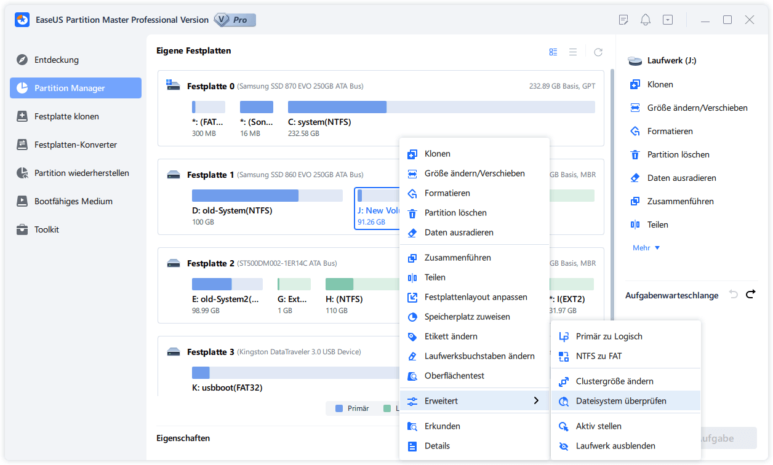The image size is (773, 465).
Task: Choose Partition löschen in the context menu
Action: 475,213
